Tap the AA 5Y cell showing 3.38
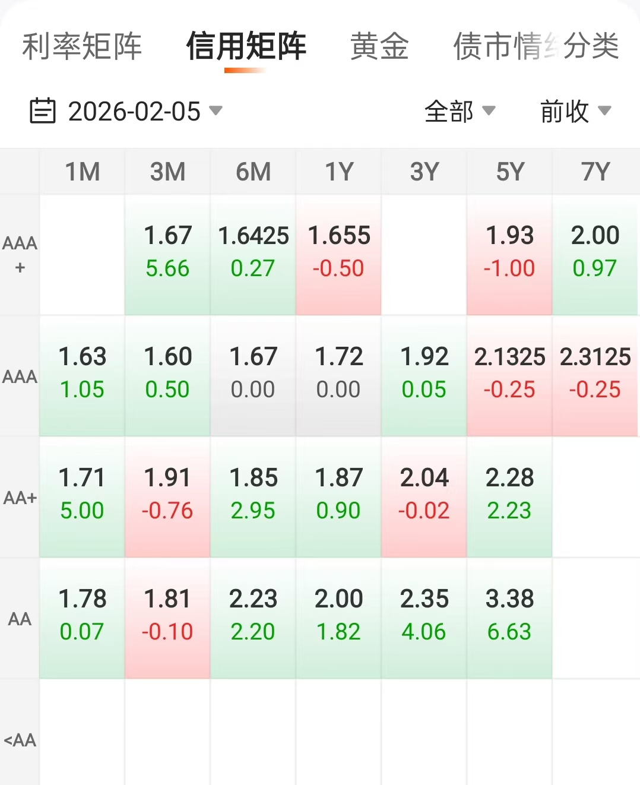The image size is (640, 785). (x=509, y=617)
